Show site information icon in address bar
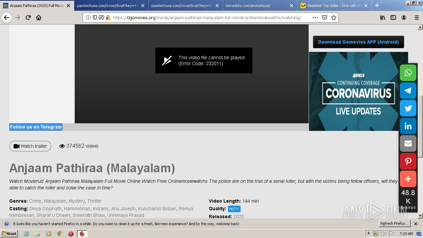 click(x=88, y=18)
